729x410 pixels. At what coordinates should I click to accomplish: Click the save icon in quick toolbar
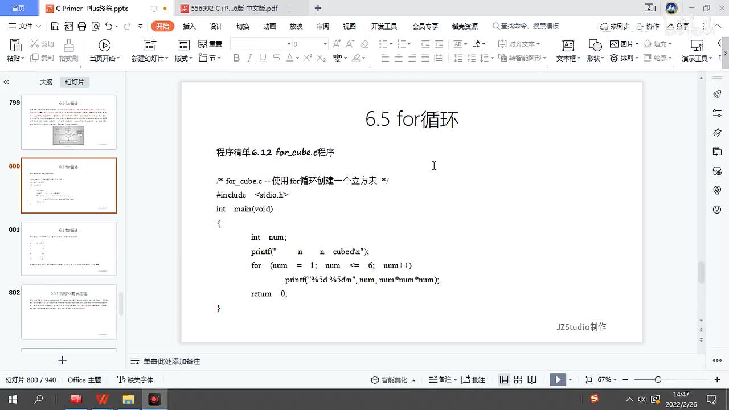coord(55,26)
